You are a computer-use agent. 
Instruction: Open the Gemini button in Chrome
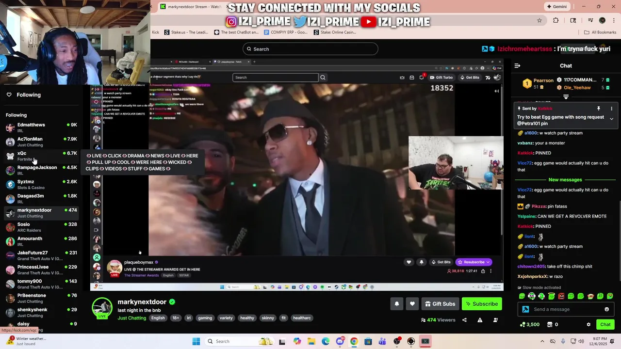tap(556, 6)
